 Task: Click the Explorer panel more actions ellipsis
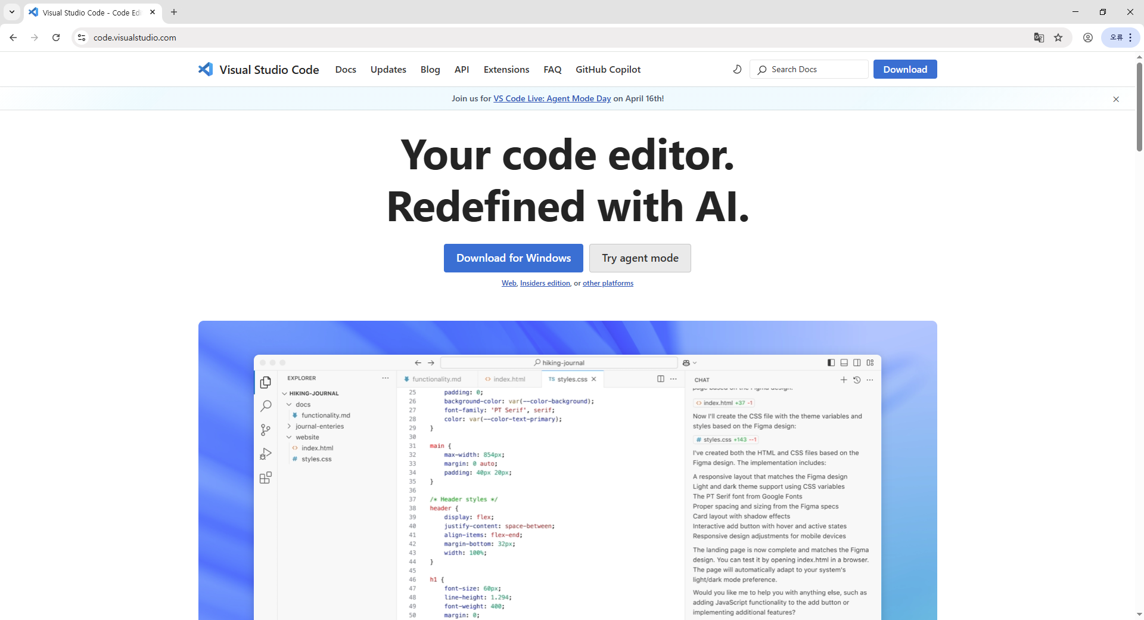click(386, 378)
